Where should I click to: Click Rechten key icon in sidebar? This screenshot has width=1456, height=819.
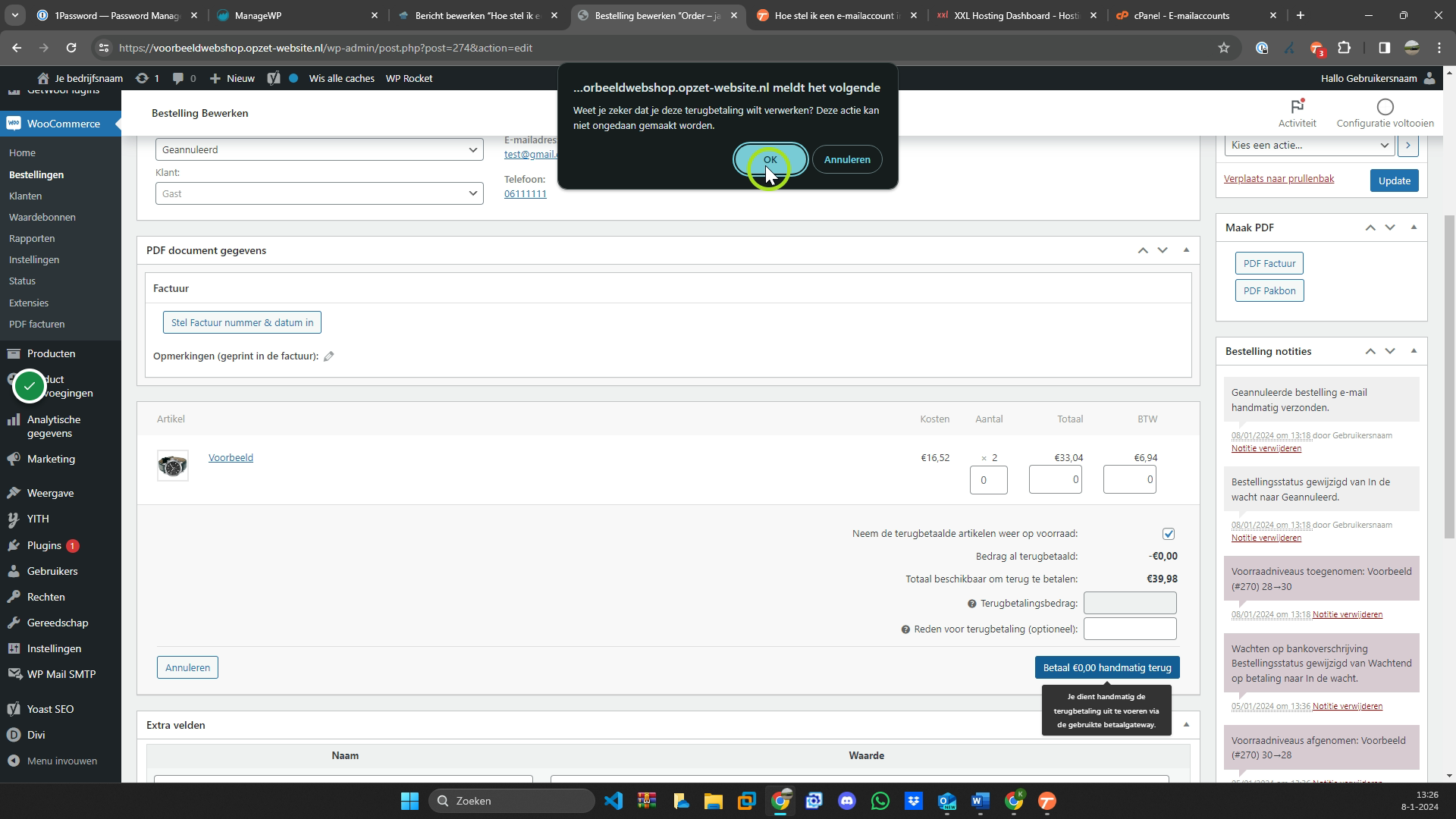coord(14,597)
